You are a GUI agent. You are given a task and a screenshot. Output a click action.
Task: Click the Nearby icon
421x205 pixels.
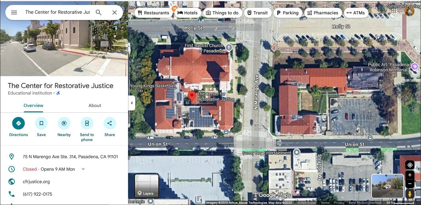click(64, 123)
